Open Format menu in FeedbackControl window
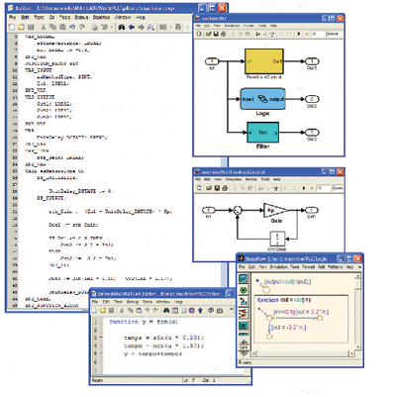396x397 pixels. (x=251, y=179)
